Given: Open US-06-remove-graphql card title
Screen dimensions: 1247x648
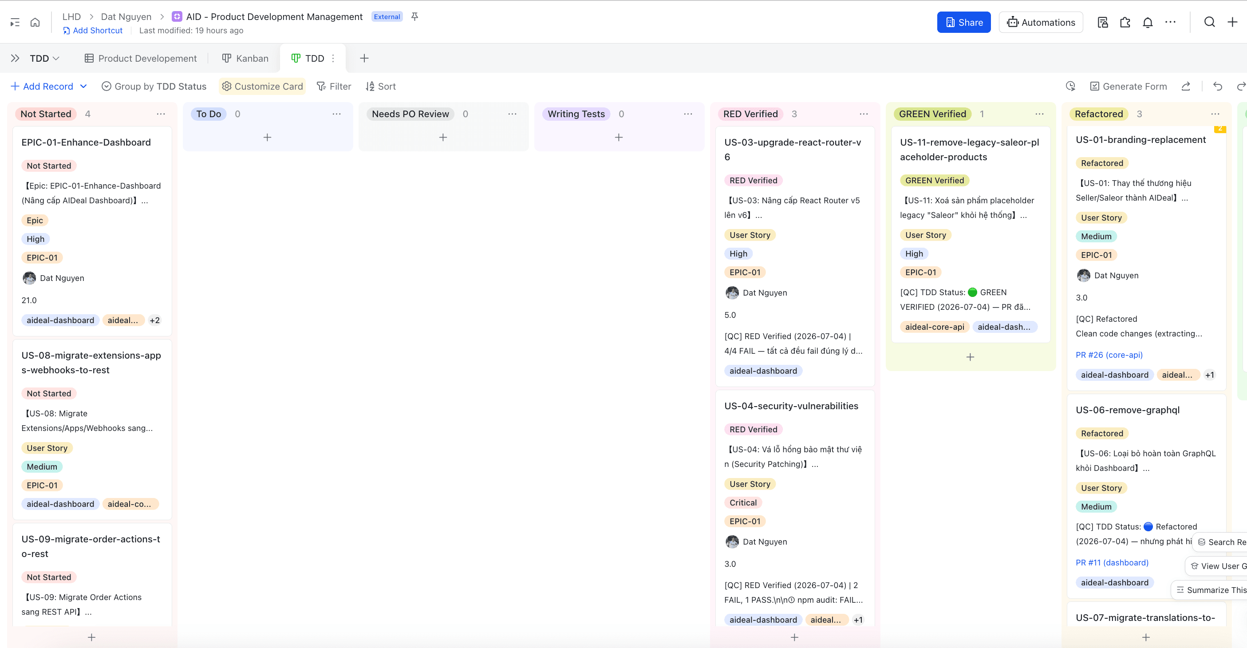Looking at the screenshot, I should tap(1128, 410).
